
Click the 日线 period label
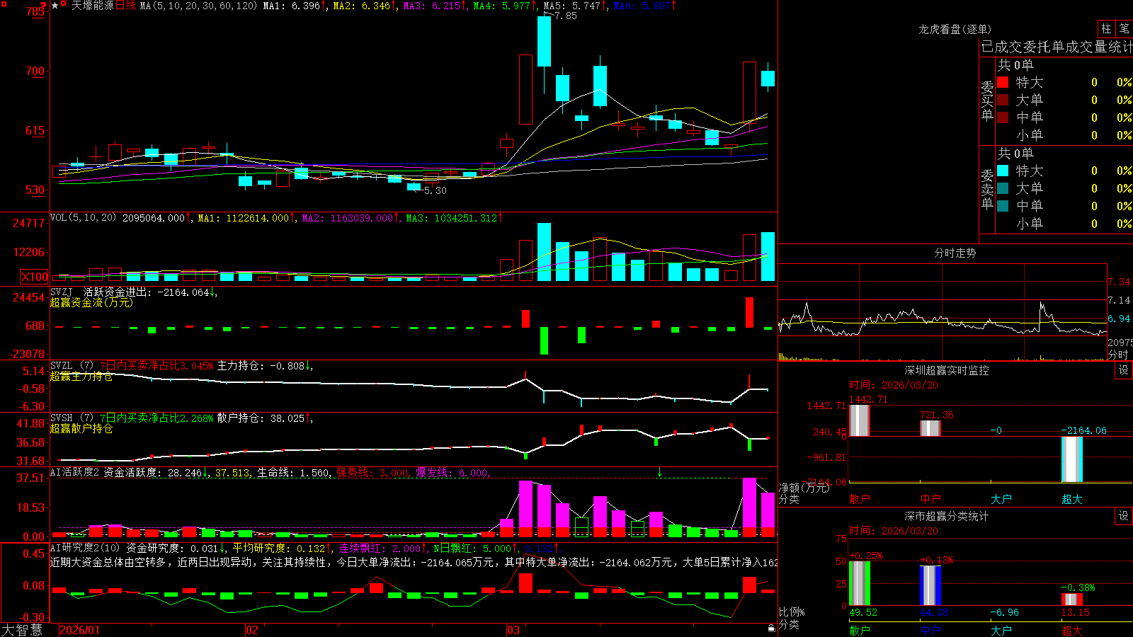[x=125, y=6]
